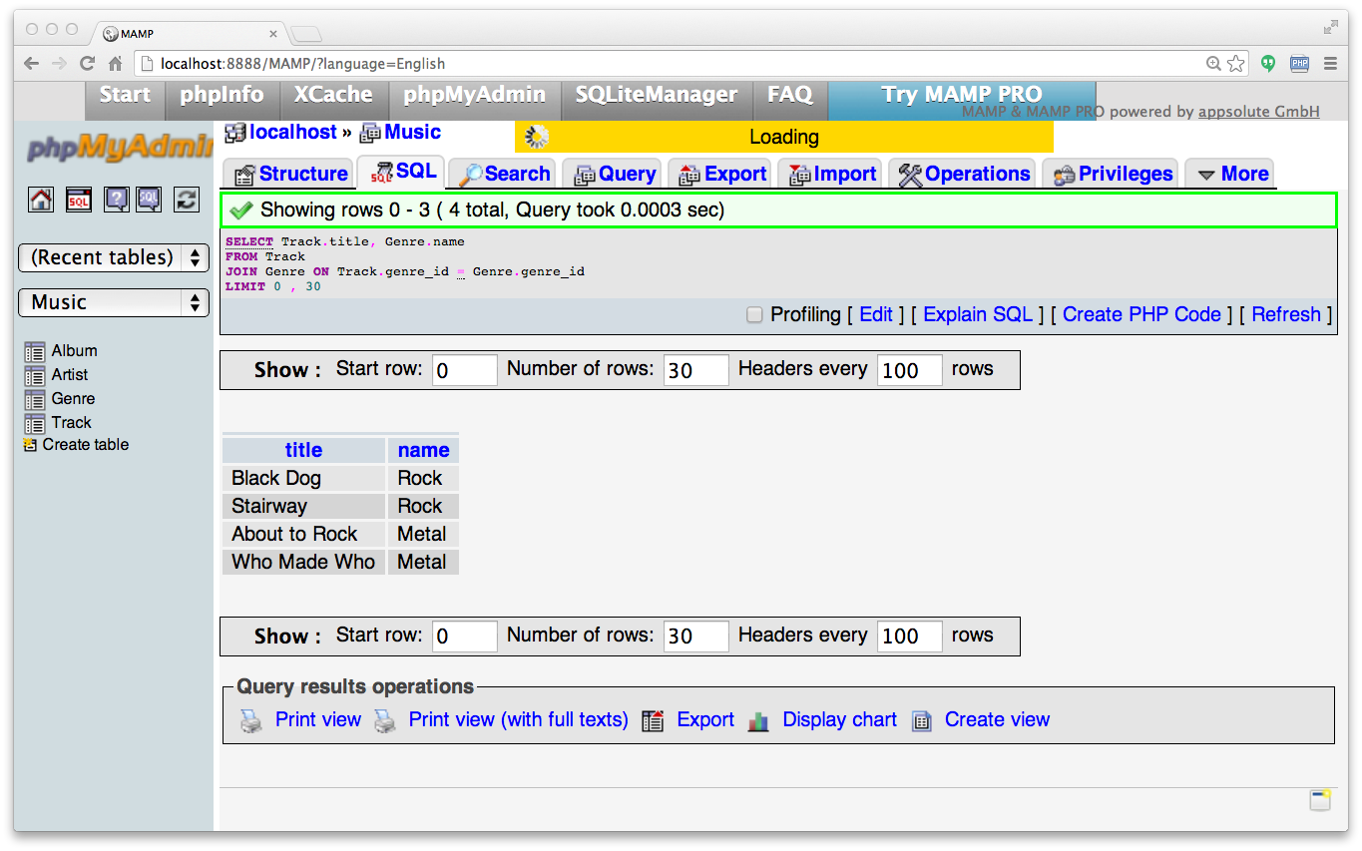Click the Refresh query link
This screenshot has width=1362, height=851.
point(1286,315)
